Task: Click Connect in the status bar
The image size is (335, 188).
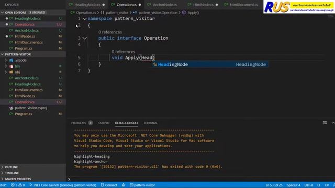Action: coord(109,185)
